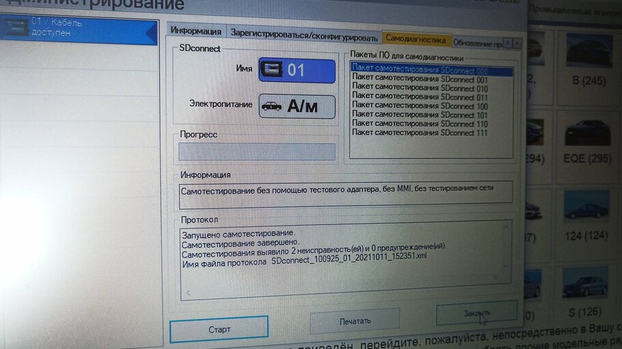Click the car icon in Электропитание
This screenshot has width=622, height=349.
272,106
